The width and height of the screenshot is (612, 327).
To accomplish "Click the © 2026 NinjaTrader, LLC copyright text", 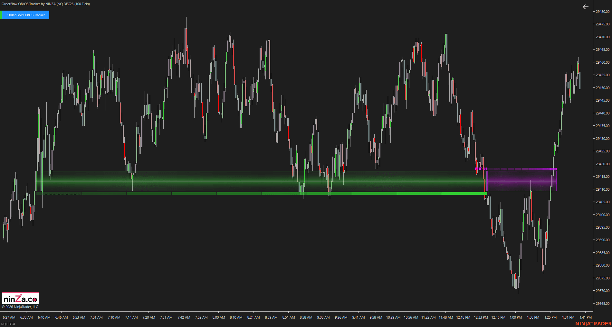I will click(x=20, y=307).
